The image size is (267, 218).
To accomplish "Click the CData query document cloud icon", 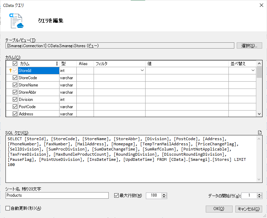I will click(x=17, y=21).
